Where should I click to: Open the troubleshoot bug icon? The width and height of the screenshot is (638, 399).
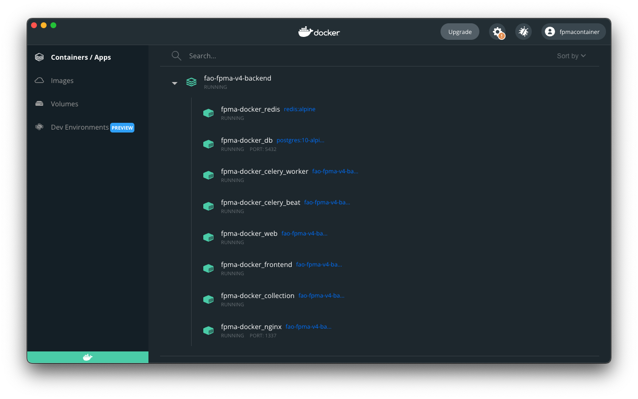pos(523,32)
